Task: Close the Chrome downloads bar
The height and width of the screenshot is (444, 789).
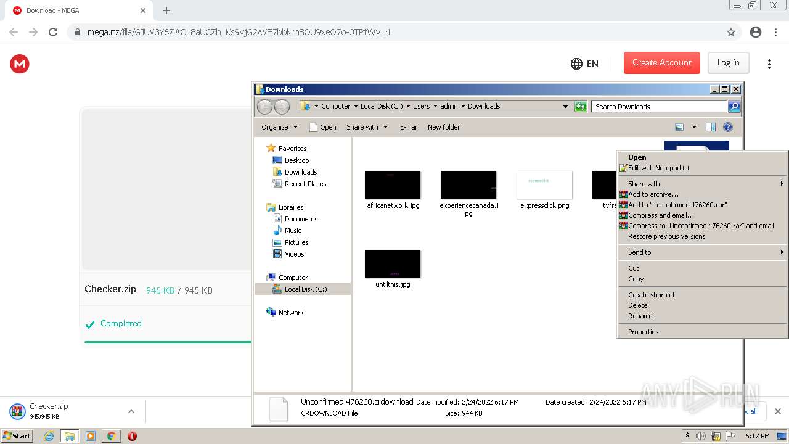Action: 778,411
